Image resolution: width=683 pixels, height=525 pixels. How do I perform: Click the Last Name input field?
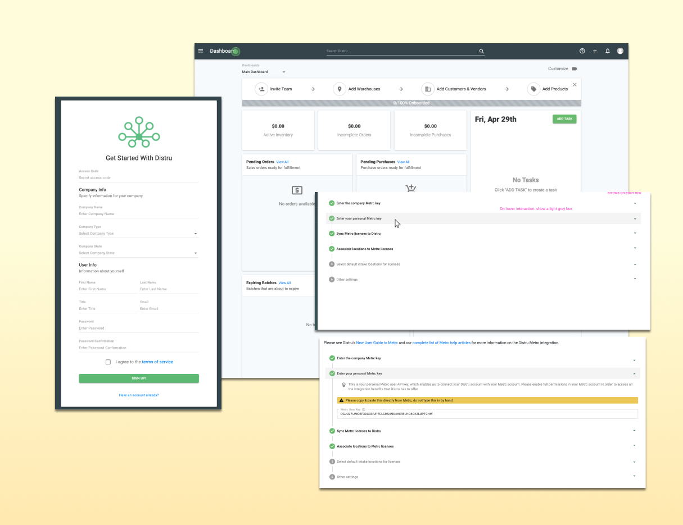tap(169, 289)
